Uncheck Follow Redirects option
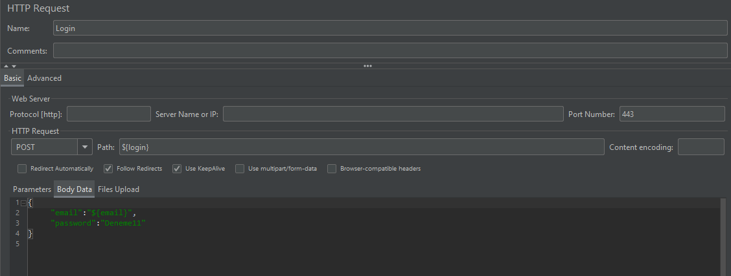Viewport: 731px width, 276px height. coord(108,169)
